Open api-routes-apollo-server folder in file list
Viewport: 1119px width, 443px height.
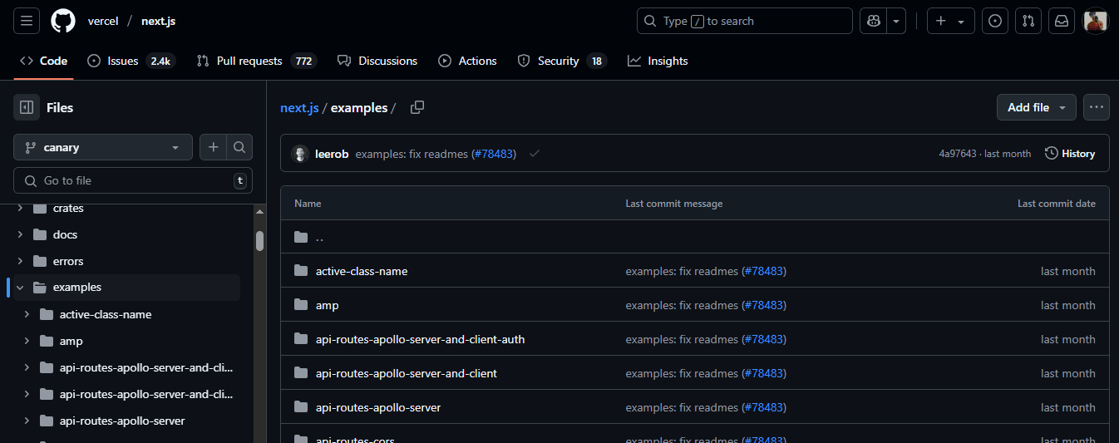pos(378,407)
